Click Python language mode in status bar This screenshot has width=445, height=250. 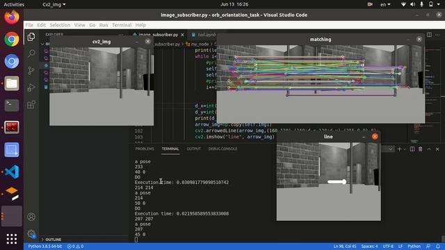[414, 247]
